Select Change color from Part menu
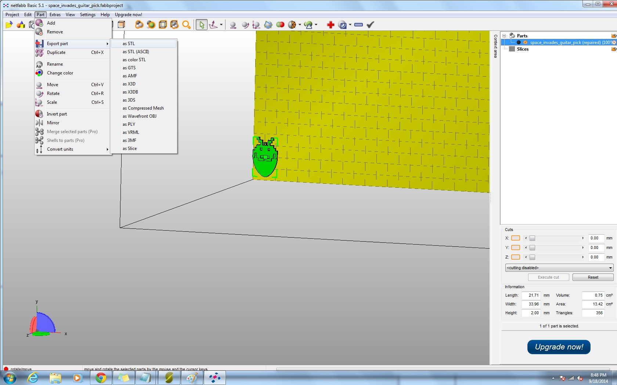This screenshot has width=617, height=385. (x=73, y=73)
